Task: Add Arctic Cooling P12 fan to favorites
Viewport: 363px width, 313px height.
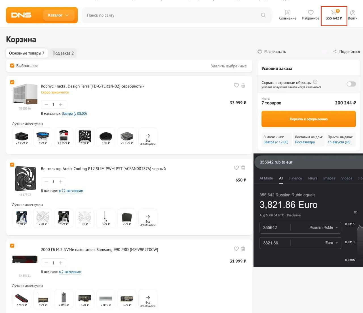Action: [x=236, y=168]
